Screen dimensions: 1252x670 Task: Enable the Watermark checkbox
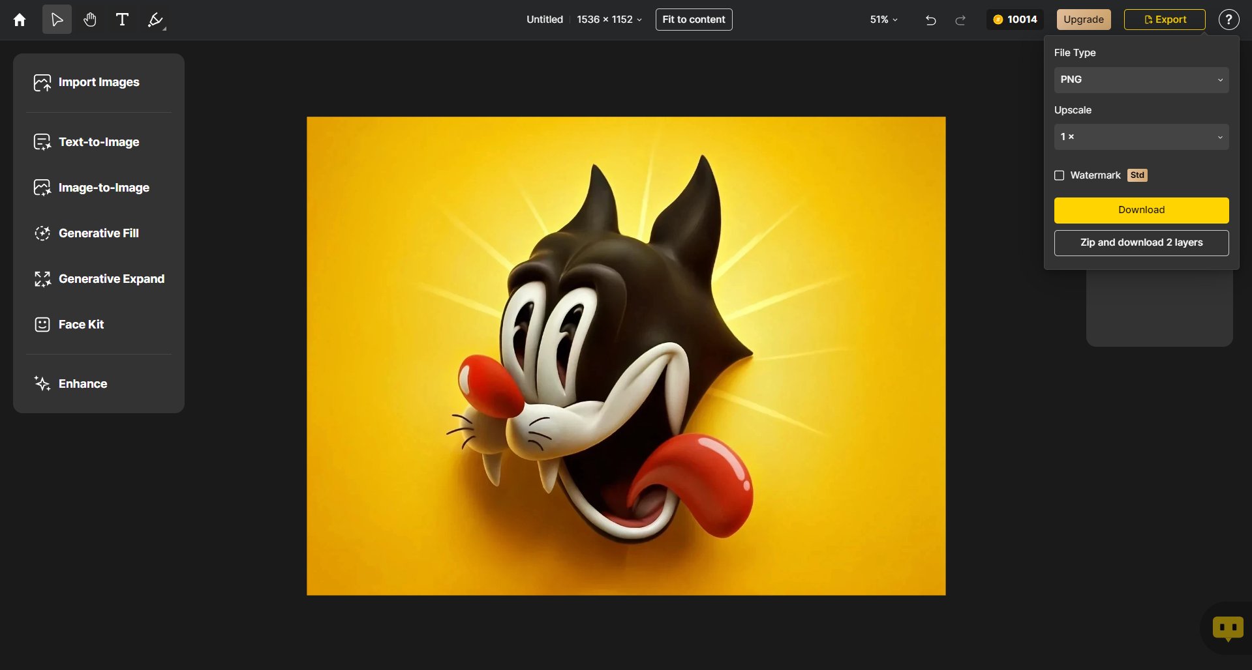click(1060, 175)
